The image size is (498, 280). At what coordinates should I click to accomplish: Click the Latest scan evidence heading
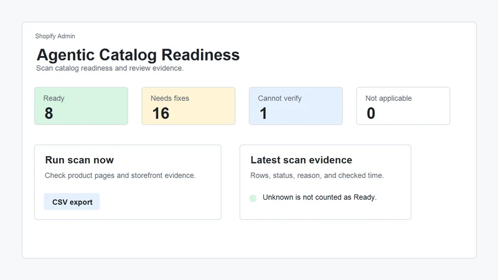point(301,160)
